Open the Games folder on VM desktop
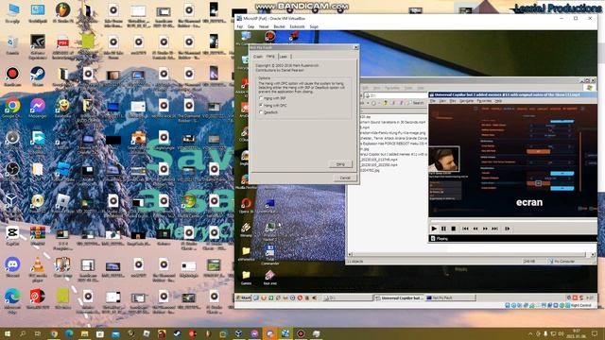Screen dimensions: 605x340 click(246, 278)
